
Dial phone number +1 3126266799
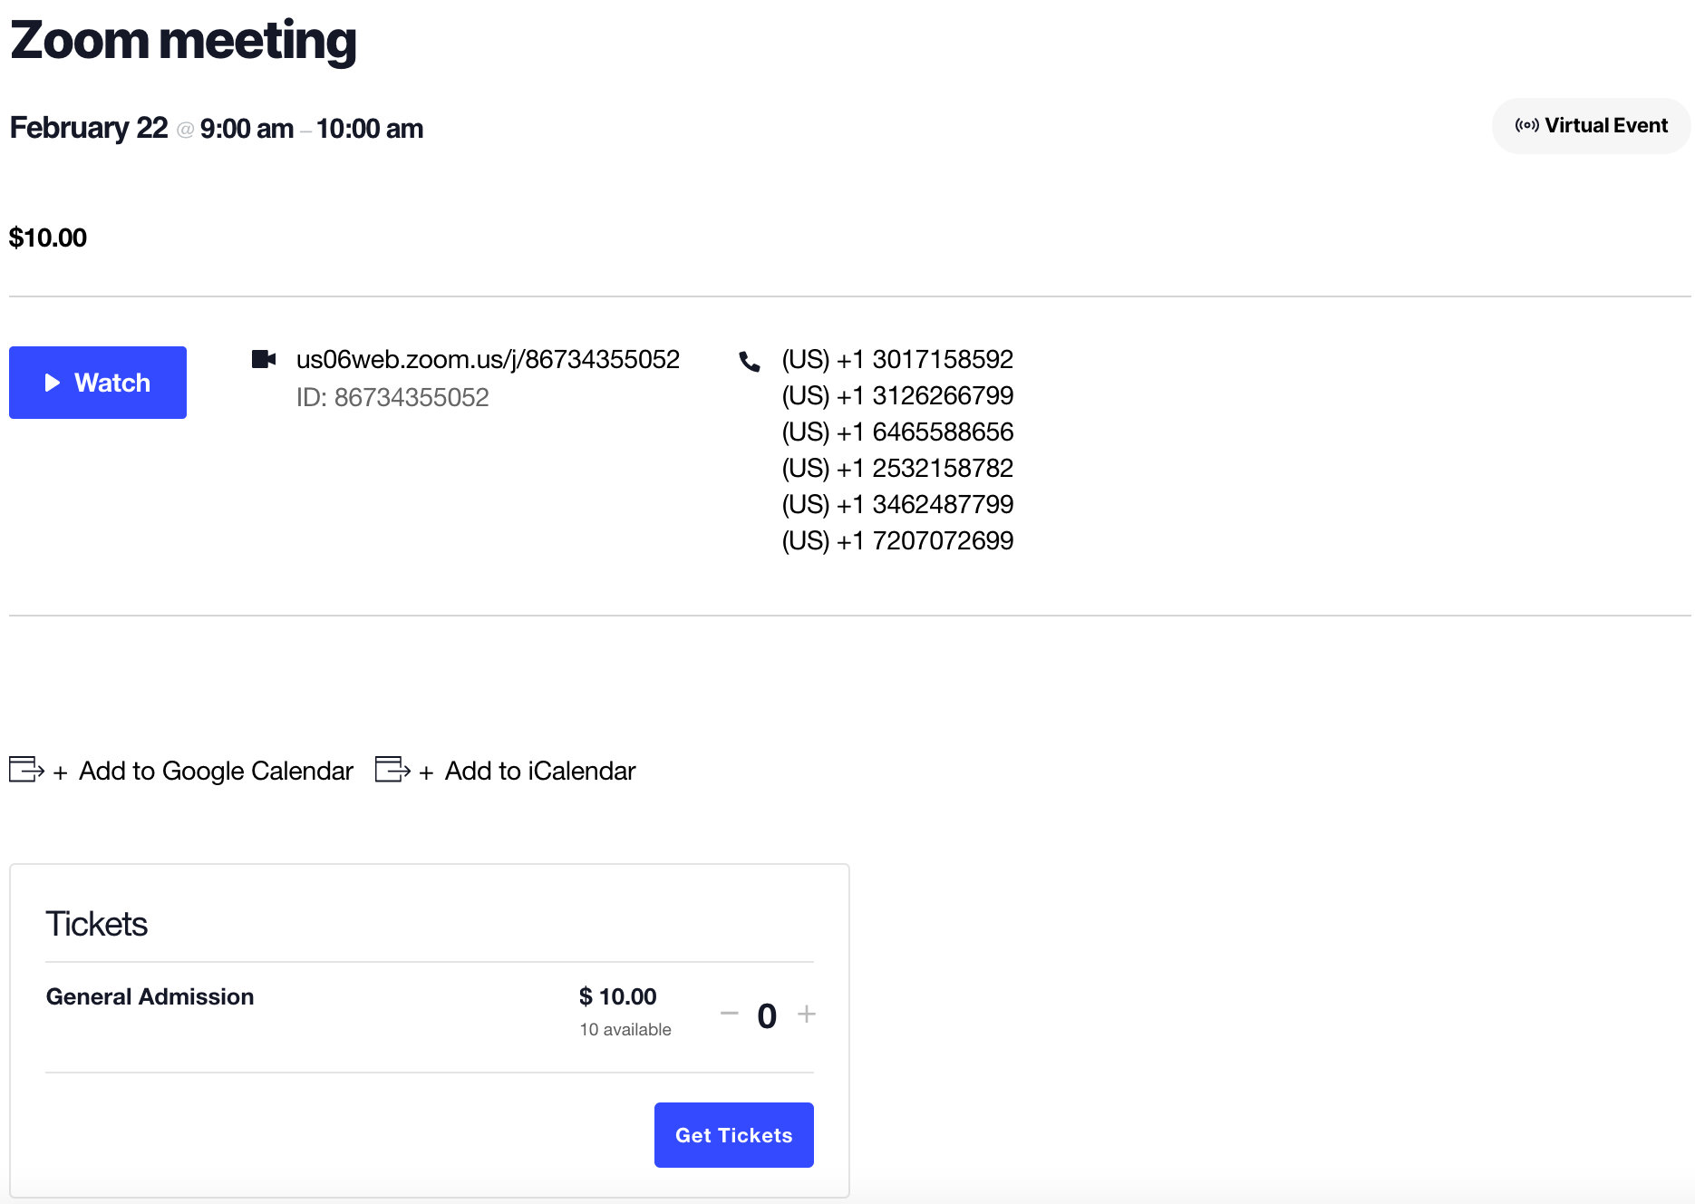pyautogui.click(x=897, y=395)
